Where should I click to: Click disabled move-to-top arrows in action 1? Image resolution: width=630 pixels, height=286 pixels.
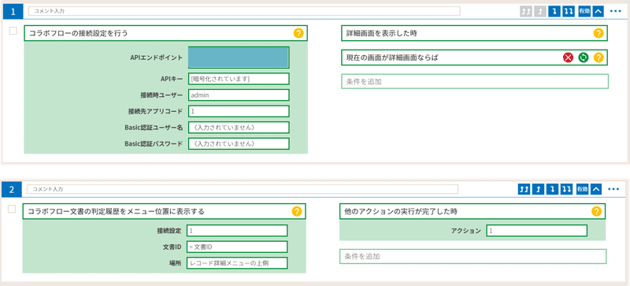click(525, 11)
